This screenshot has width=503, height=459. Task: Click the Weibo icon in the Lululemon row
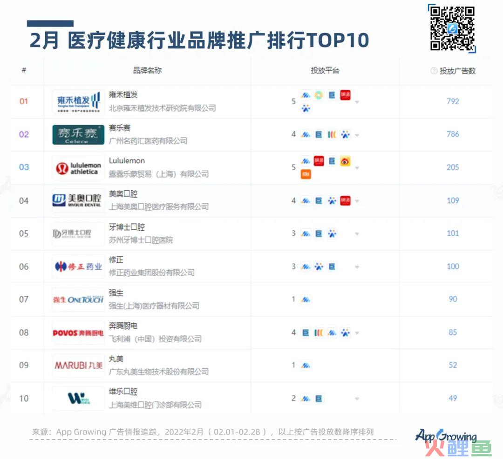point(345,161)
